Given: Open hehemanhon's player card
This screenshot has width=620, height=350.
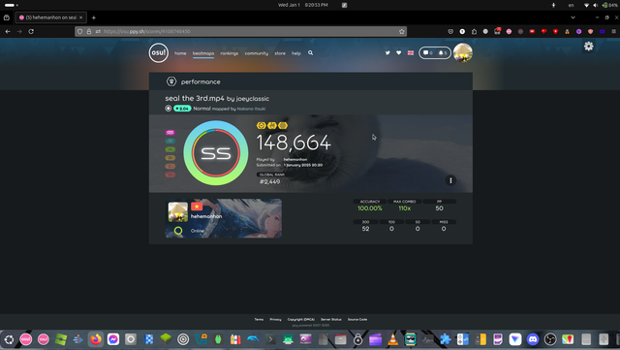Looking at the screenshot, I should point(224,218).
